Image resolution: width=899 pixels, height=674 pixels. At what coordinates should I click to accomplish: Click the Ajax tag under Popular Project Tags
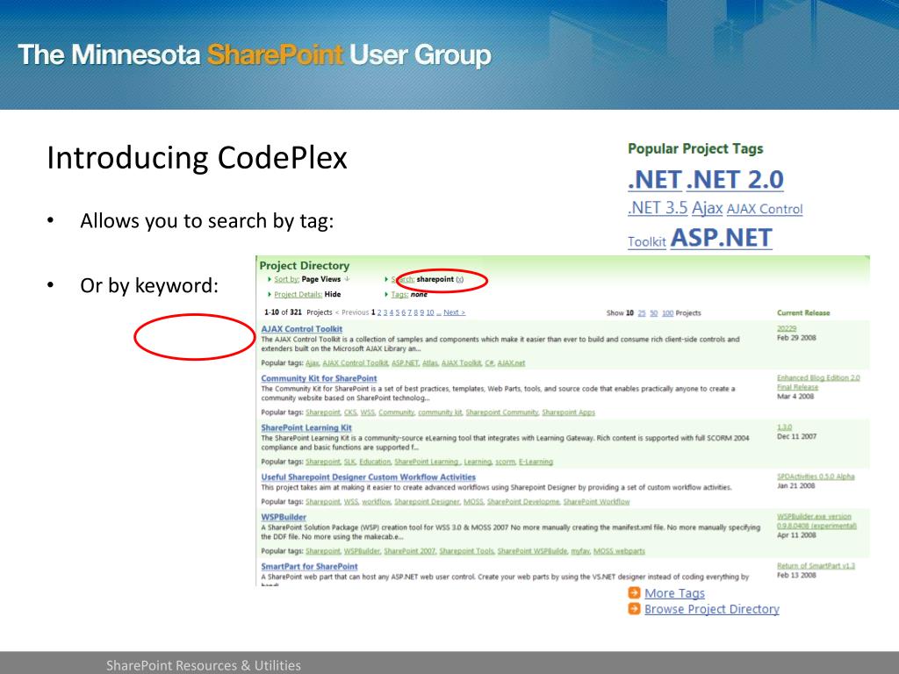(x=707, y=207)
